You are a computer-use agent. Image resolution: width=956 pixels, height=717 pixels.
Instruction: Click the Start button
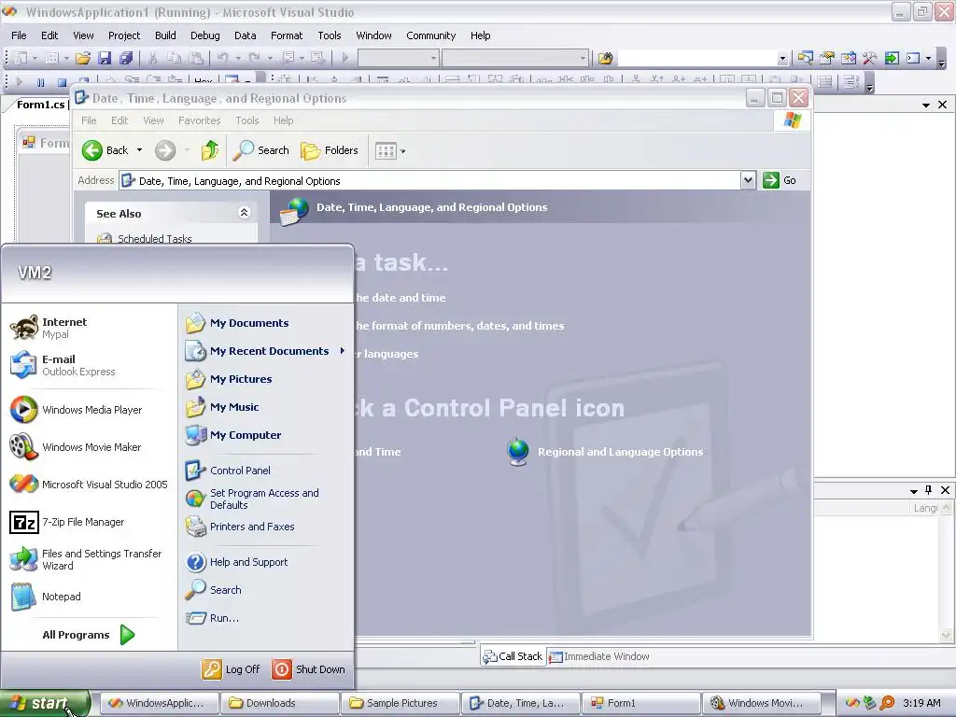[45, 703]
